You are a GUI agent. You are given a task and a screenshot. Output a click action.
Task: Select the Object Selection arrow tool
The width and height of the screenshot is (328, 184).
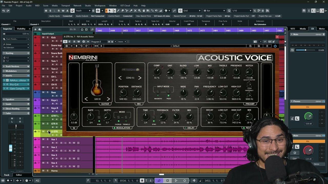point(110,11)
